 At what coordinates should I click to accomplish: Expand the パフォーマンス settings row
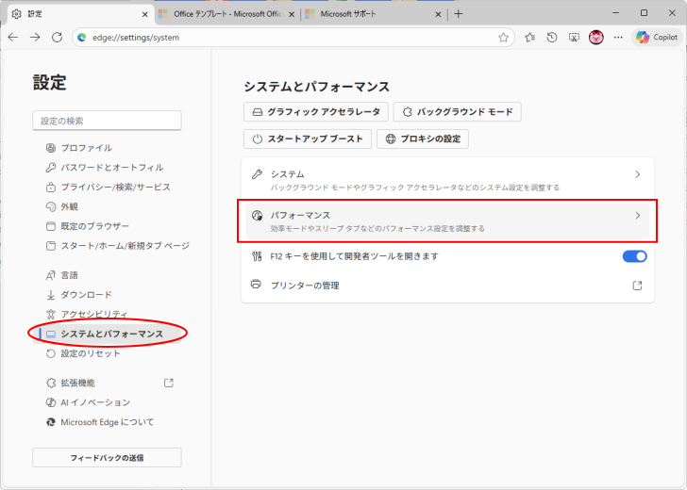point(447,221)
